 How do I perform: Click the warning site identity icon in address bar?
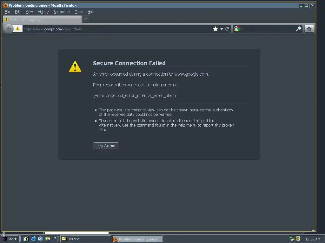18,29
